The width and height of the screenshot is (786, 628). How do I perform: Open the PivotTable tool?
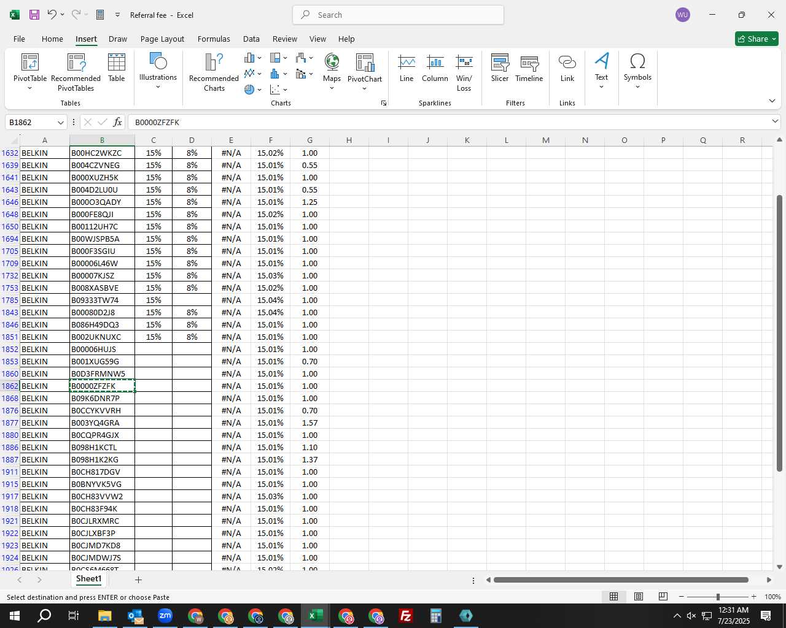pyautogui.click(x=30, y=72)
